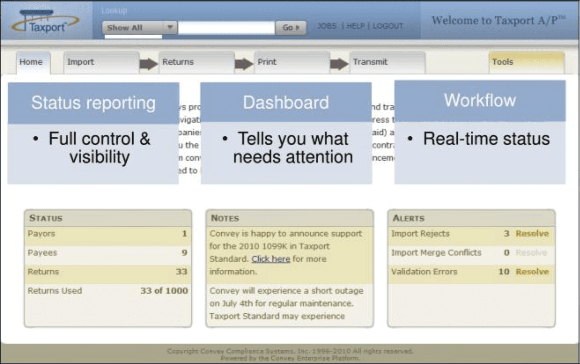Image resolution: width=580 pixels, height=364 pixels.
Task: Resolve the Import Rejects alert
Action: click(x=532, y=233)
